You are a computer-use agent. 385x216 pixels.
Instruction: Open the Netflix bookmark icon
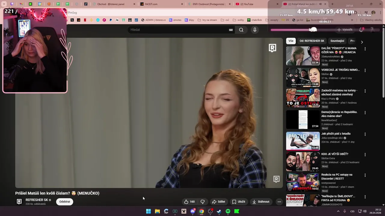click(x=85, y=20)
